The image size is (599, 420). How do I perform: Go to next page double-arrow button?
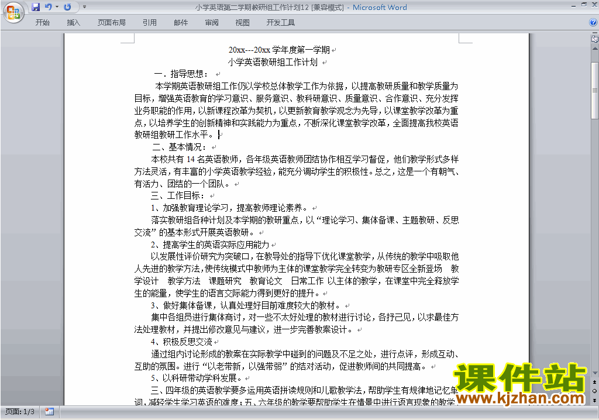pos(594,400)
